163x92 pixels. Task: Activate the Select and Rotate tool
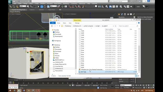45,7
